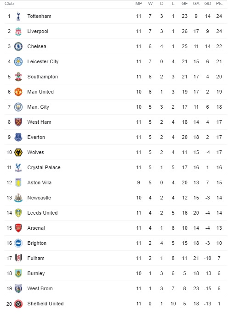228x315 pixels.
Task: Click the Liverpool club crest icon
Action: point(18,31)
